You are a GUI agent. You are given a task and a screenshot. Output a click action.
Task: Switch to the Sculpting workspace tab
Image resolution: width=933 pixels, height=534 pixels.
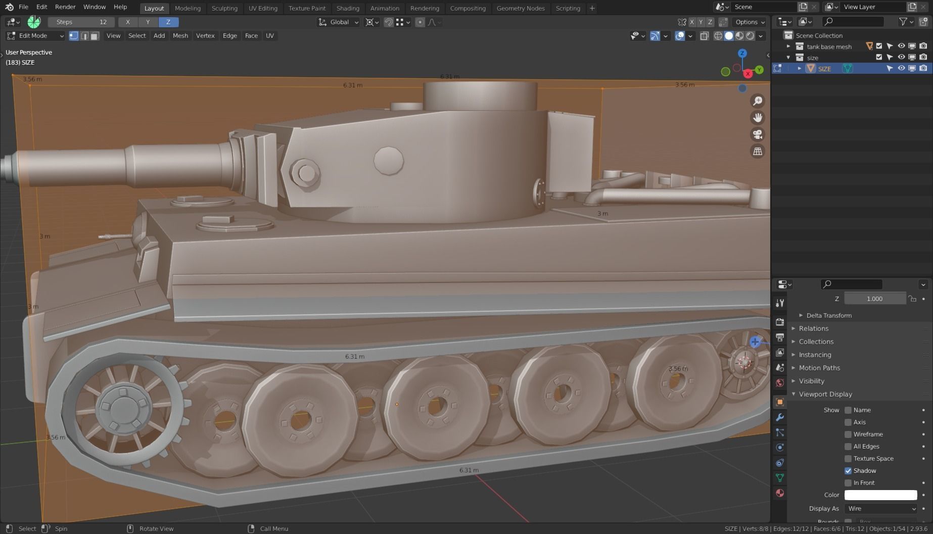tap(224, 8)
